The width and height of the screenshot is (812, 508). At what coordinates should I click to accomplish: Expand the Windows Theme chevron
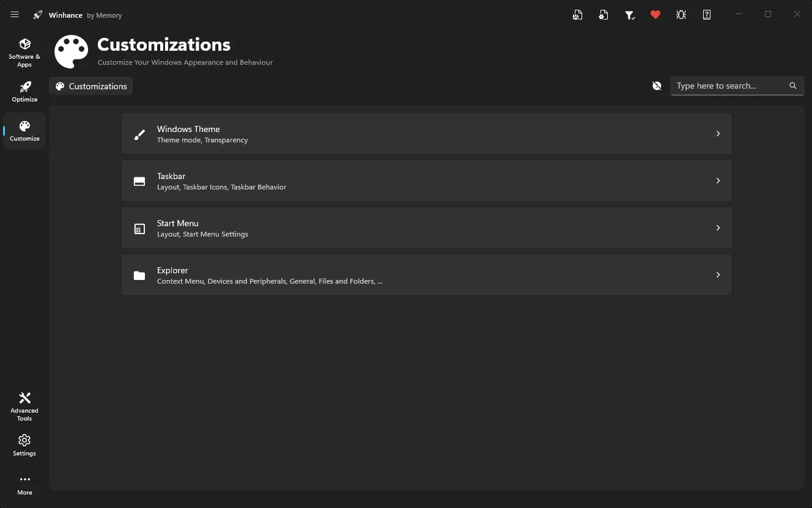point(718,133)
